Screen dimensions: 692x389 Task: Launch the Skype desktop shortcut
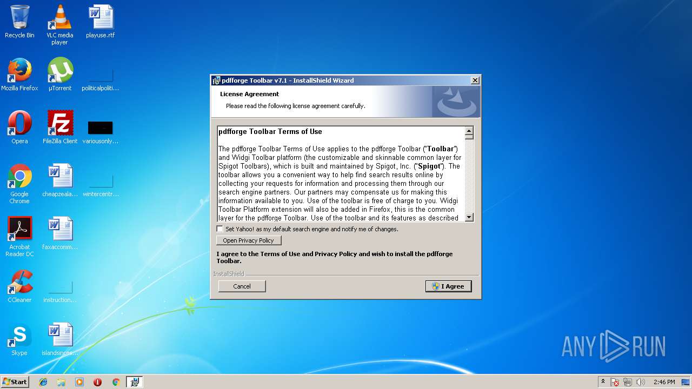[19, 339]
